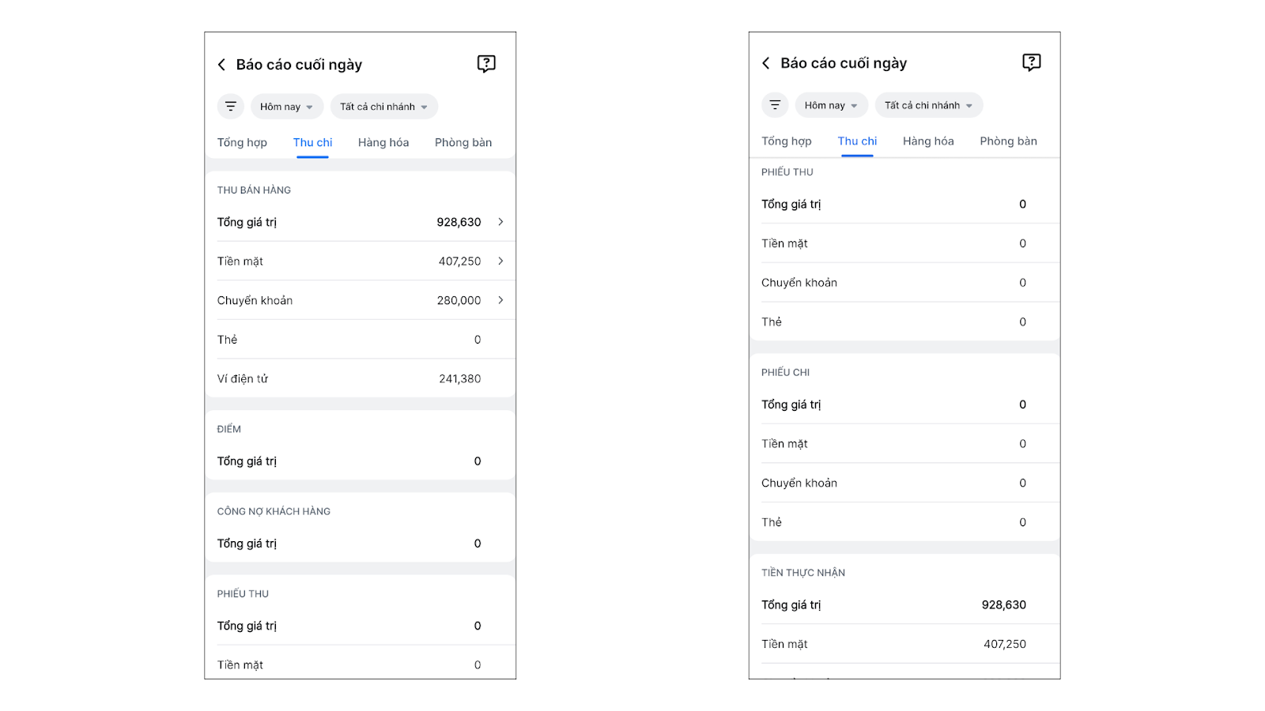Image resolution: width=1265 pixels, height=711 pixels.
Task: Open filter options on right screen
Action: point(775,105)
